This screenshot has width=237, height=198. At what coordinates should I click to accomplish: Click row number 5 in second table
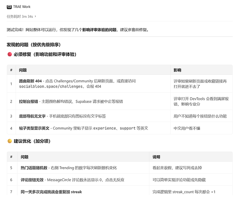(x=11, y=168)
